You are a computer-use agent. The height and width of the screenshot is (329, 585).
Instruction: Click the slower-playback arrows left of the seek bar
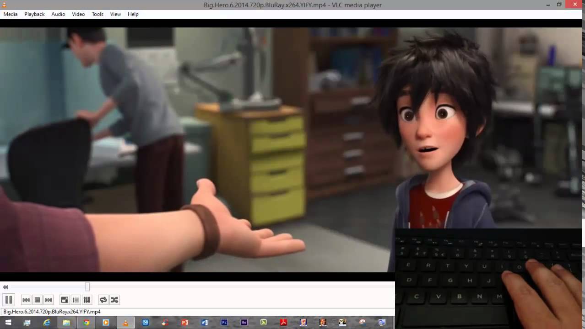(5, 287)
